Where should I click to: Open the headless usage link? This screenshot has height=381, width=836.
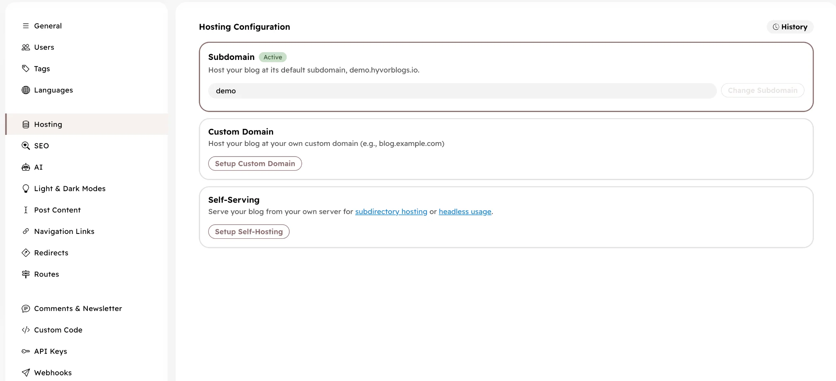coord(465,211)
